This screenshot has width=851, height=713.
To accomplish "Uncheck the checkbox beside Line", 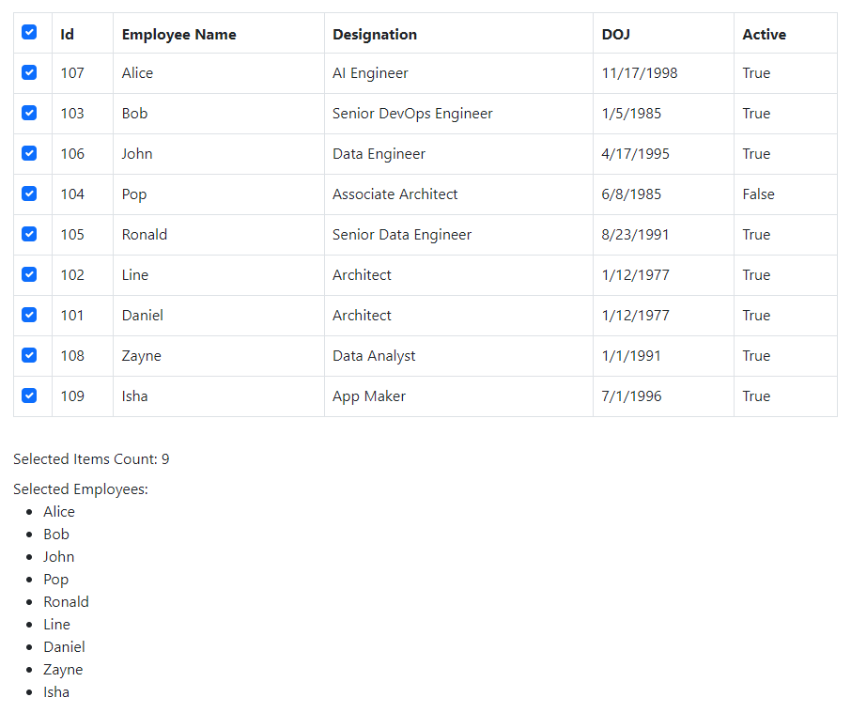I will [29, 273].
